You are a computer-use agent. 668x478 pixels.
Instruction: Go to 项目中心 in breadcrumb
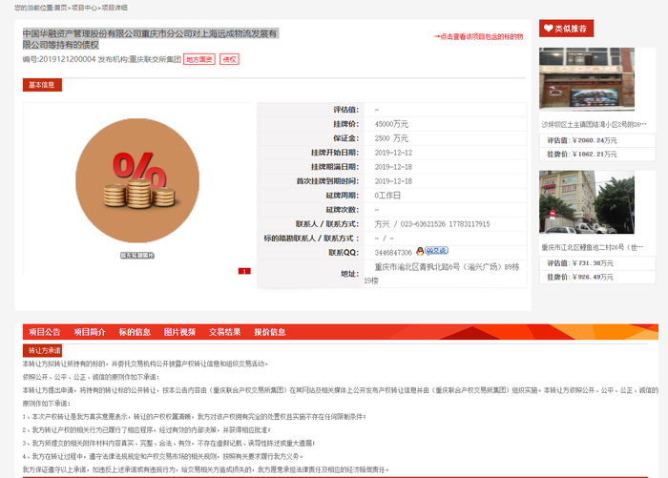(84, 8)
